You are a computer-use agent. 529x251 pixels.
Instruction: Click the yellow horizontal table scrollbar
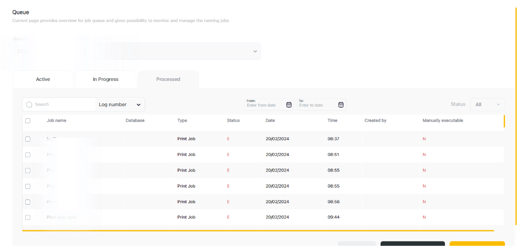click(x=258, y=230)
